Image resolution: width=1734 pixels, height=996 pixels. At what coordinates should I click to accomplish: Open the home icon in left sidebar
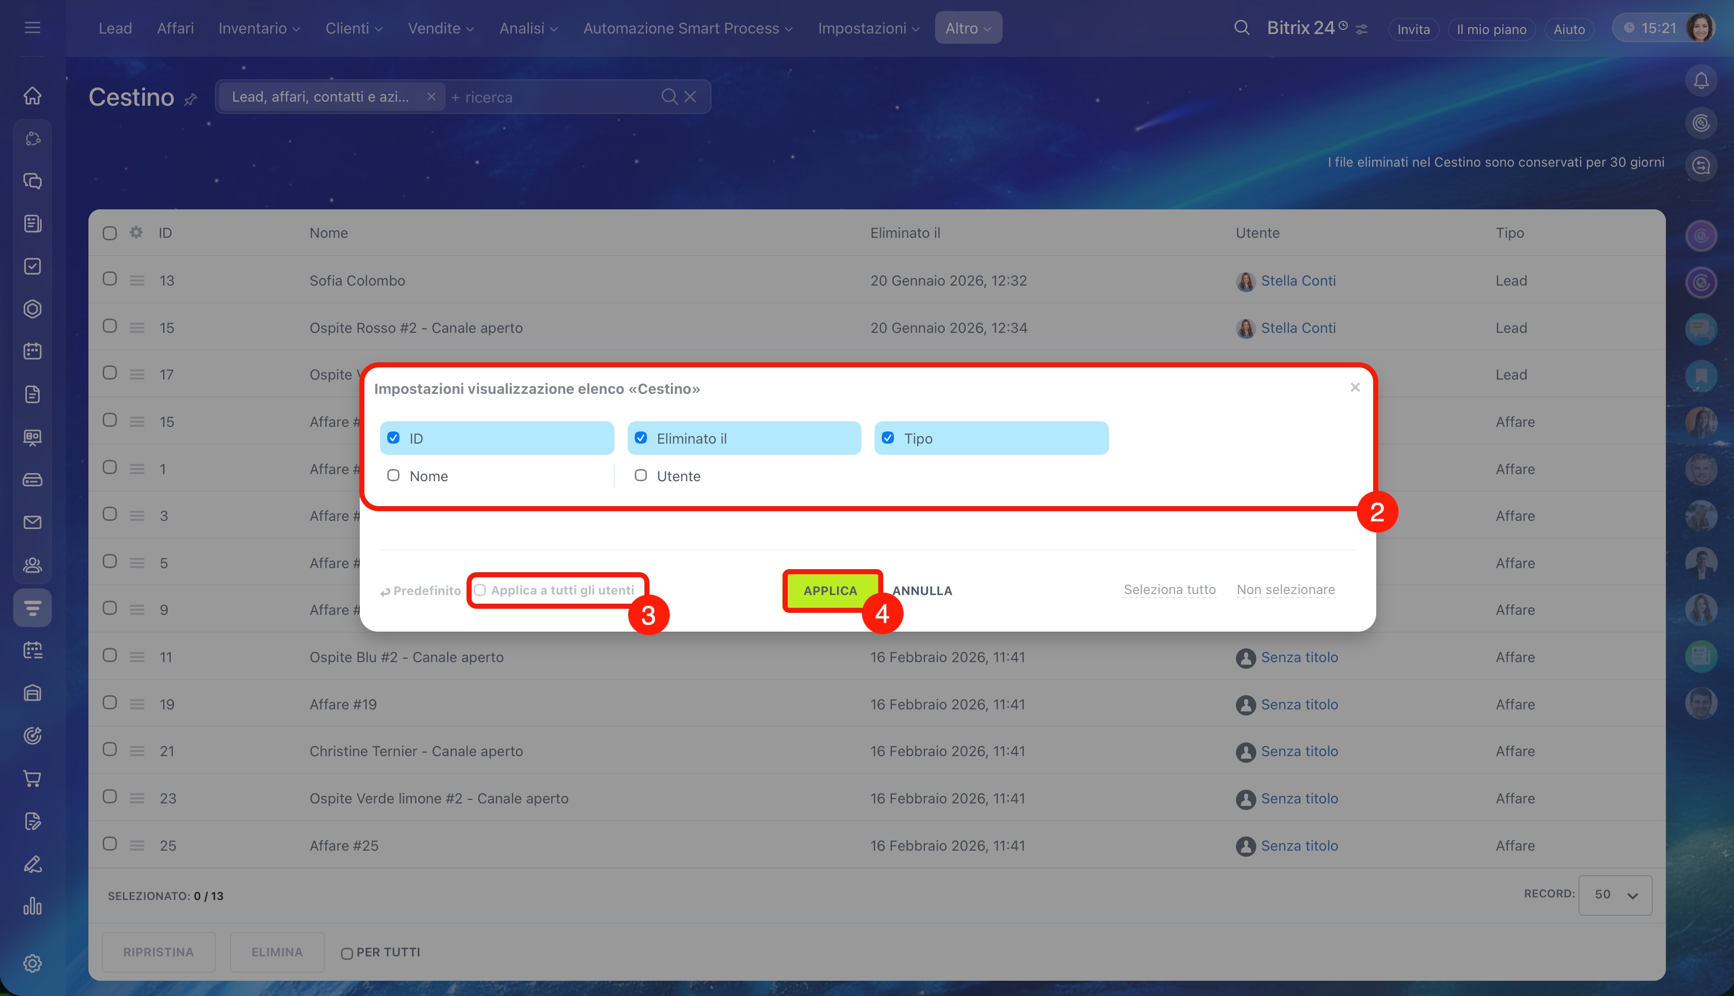[32, 96]
